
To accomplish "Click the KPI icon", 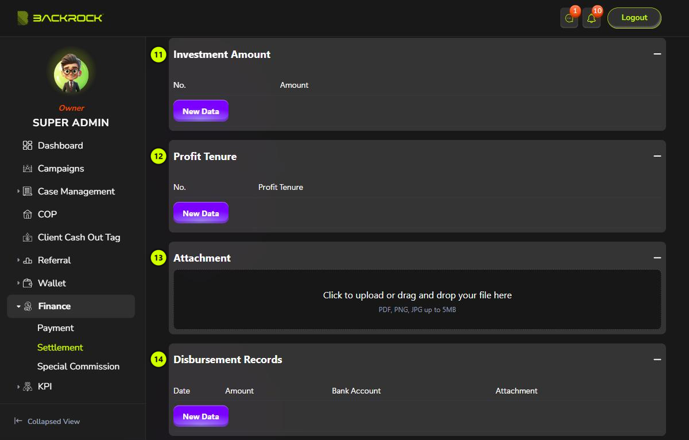I will pos(27,387).
